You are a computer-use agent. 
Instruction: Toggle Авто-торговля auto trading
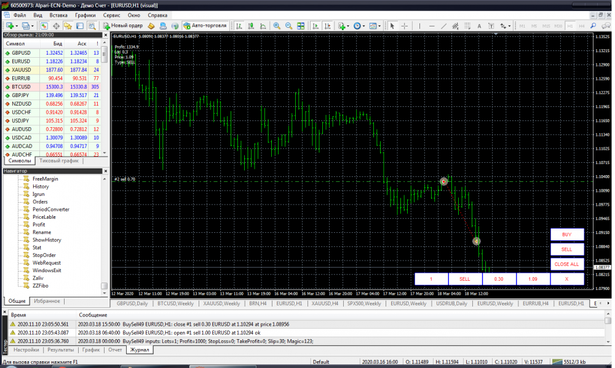coord(205,26)
